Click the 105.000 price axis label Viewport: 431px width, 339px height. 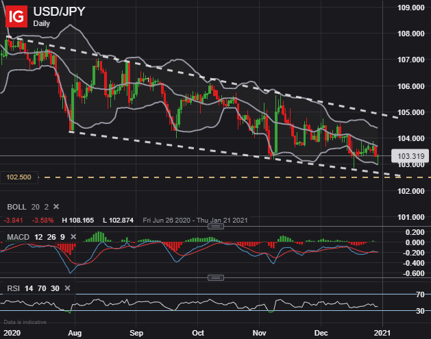(x=411, y=112)
